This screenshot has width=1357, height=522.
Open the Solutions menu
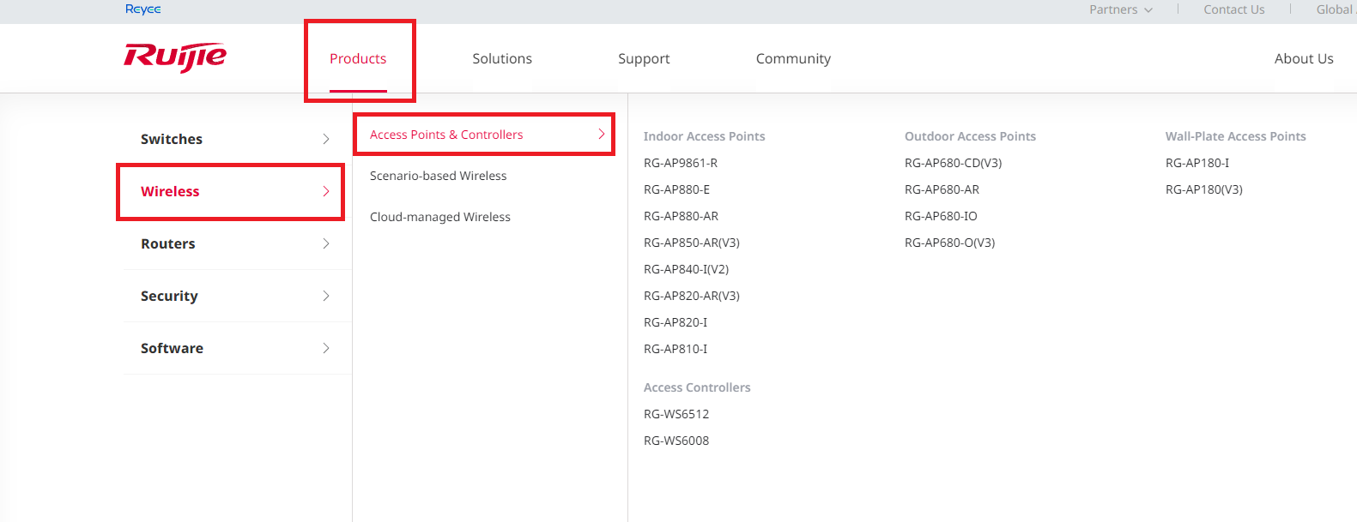pos(502,58)
